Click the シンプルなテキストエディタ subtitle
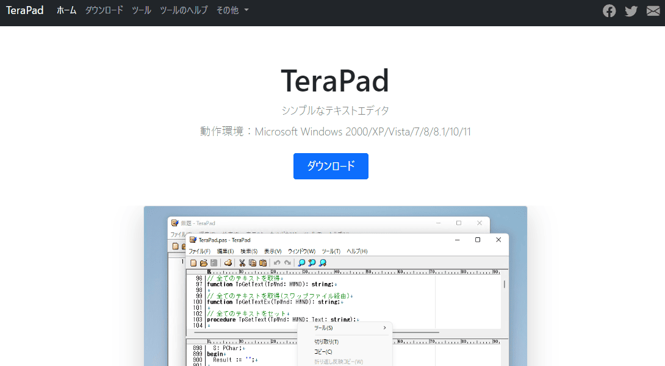 335,110
